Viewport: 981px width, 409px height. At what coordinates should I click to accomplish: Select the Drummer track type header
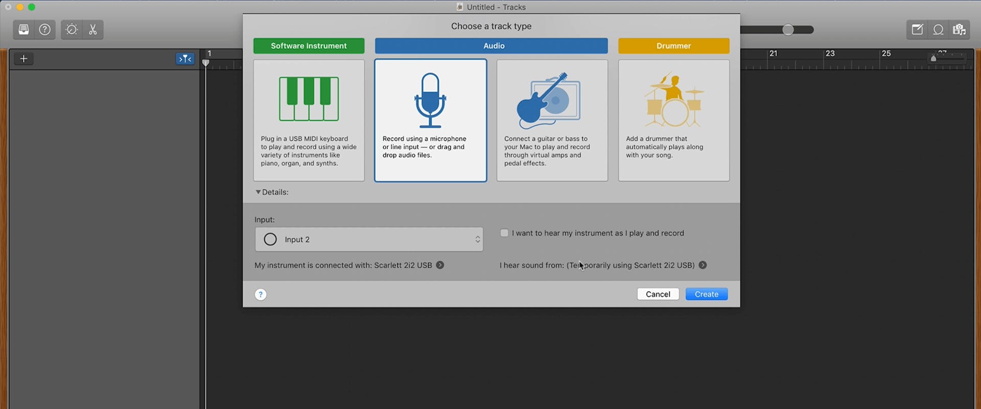673,46
